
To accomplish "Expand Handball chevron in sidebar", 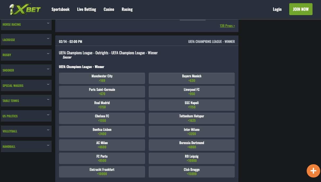I will coord(48,145).
